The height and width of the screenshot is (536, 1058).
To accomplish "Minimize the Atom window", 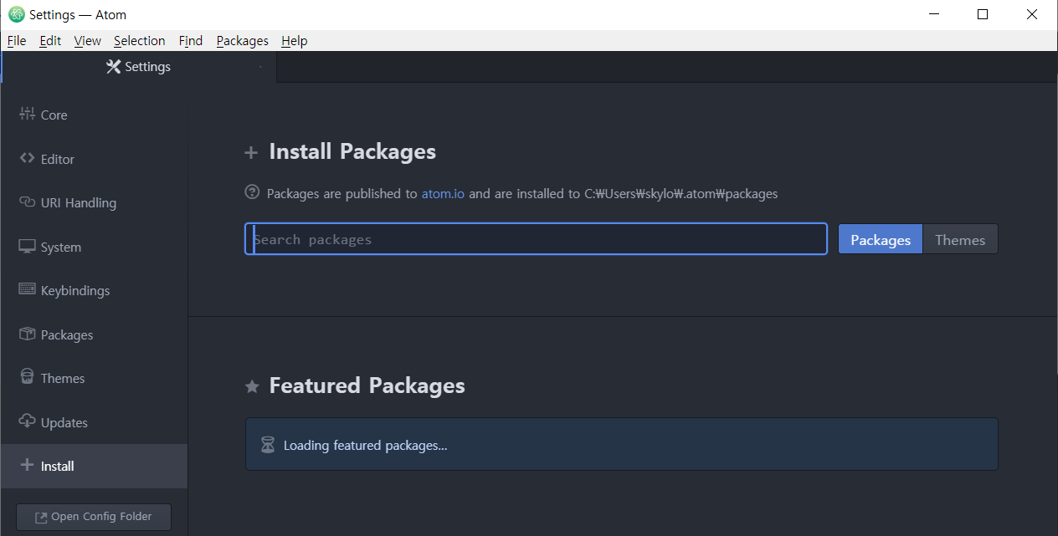I will [x=934, y=14].
